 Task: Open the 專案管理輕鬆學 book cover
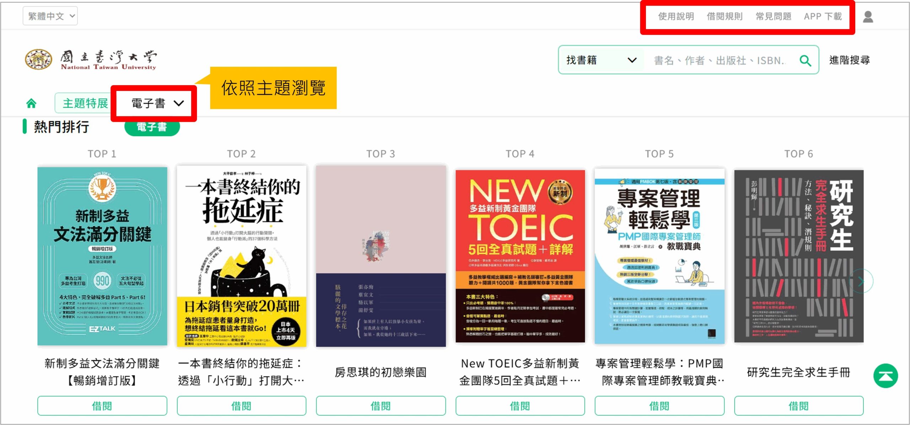point(660,256)
